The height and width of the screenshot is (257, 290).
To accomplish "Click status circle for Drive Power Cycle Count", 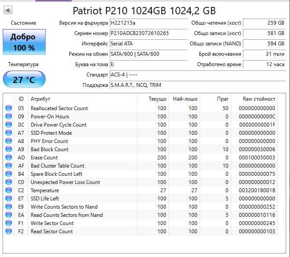I will pos(9,125).
